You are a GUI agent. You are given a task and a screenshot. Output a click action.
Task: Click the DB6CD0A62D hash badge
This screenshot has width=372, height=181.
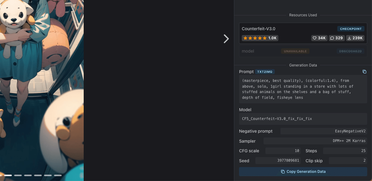tap(350, 51)
